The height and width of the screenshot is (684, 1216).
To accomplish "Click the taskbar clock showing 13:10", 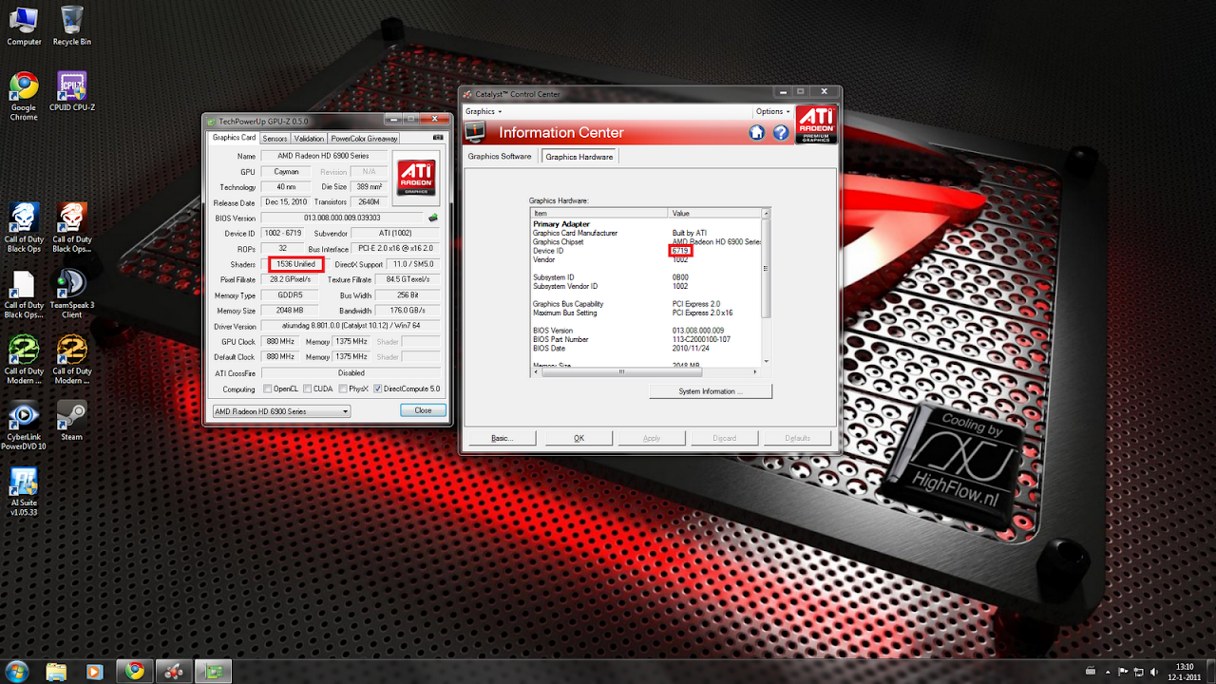I will [x=1184, y=672].
